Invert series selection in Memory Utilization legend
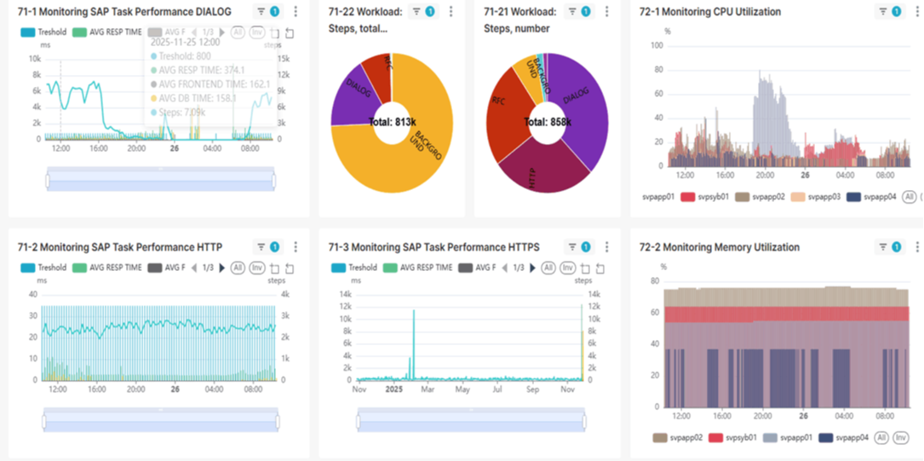The height and width of the screenshot is (461, 924). point(900,438)
